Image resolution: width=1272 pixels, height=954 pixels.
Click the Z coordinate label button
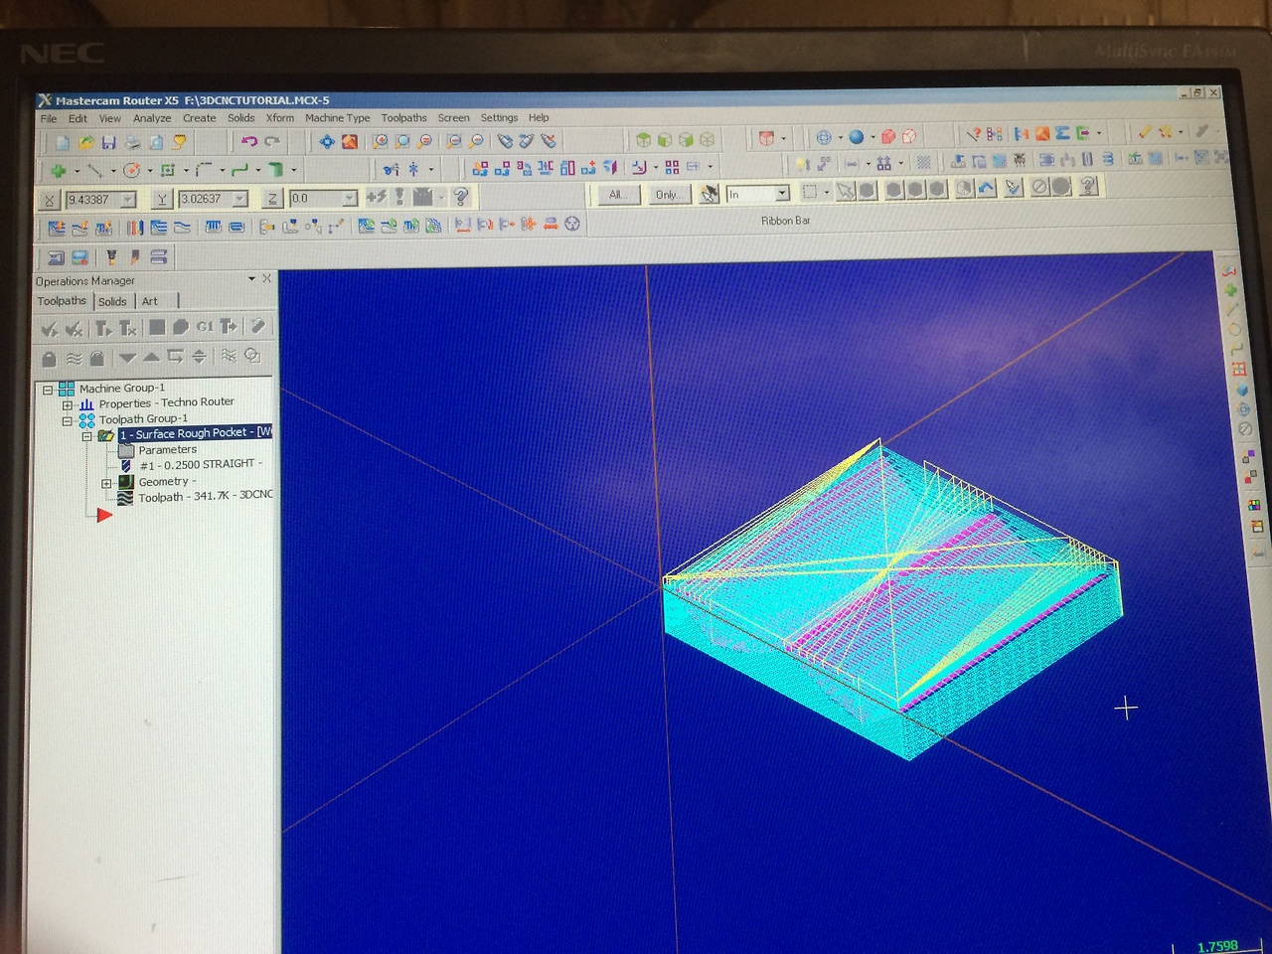point(272,198)
